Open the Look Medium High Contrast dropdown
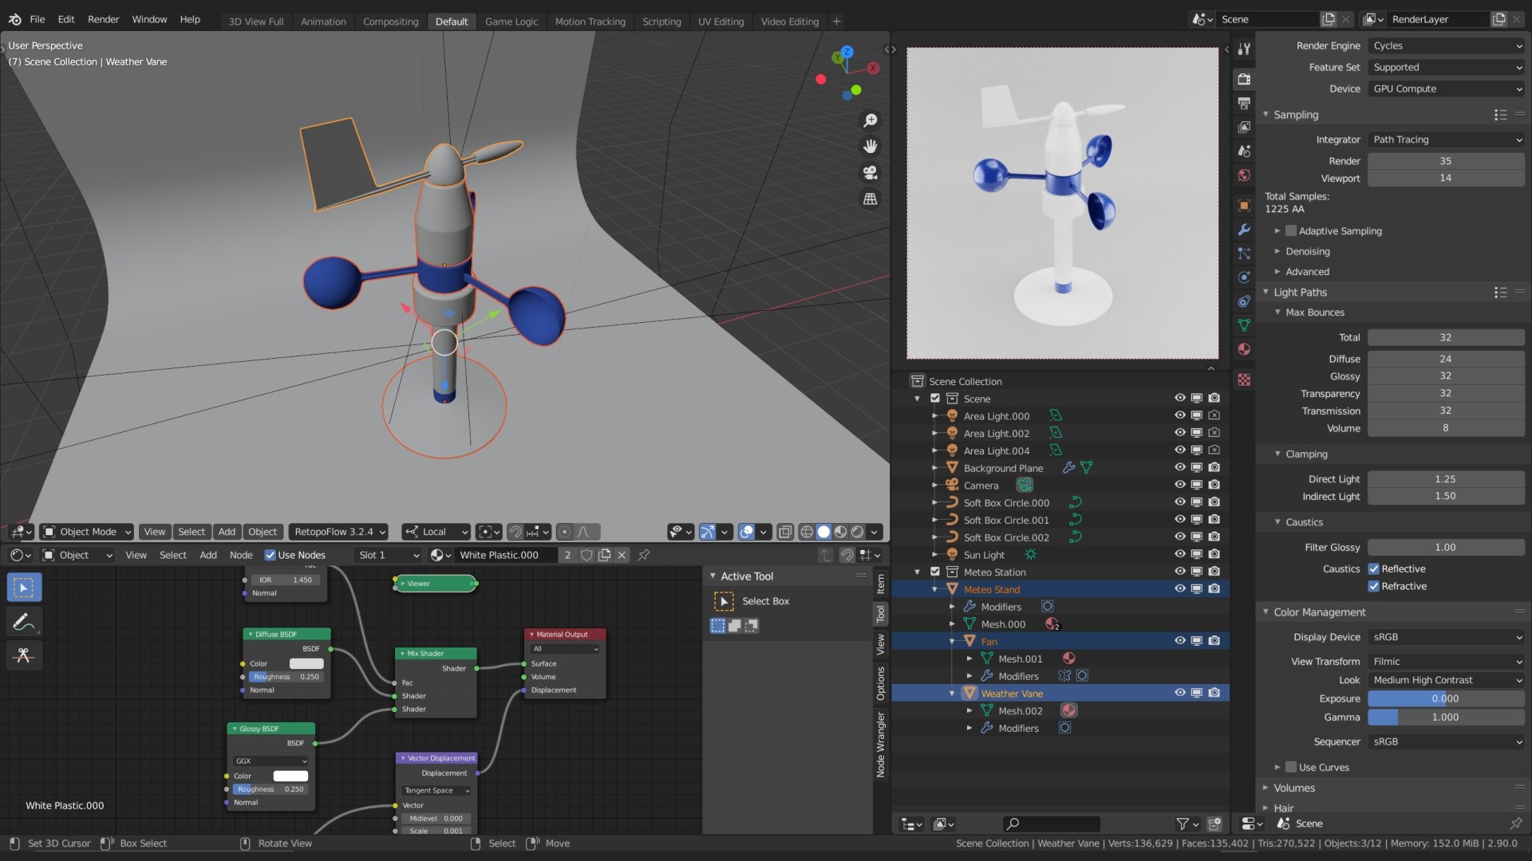The width and height of the screenshot is (1532, 861). [1446, 680]
